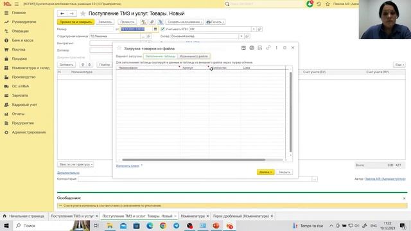Click the Наименование column header
This screenshot has height=231, width=411.
pyautogui.click(x=128, y=68)
